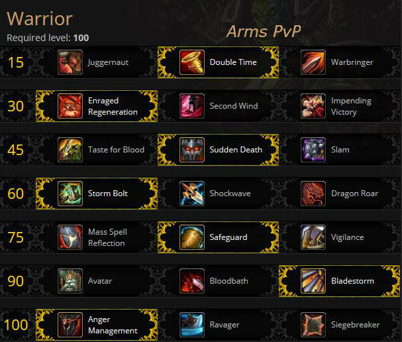The image size is (402, 342).
Task: Click the Juggernaut talent icon
Action: pos(70,62)
